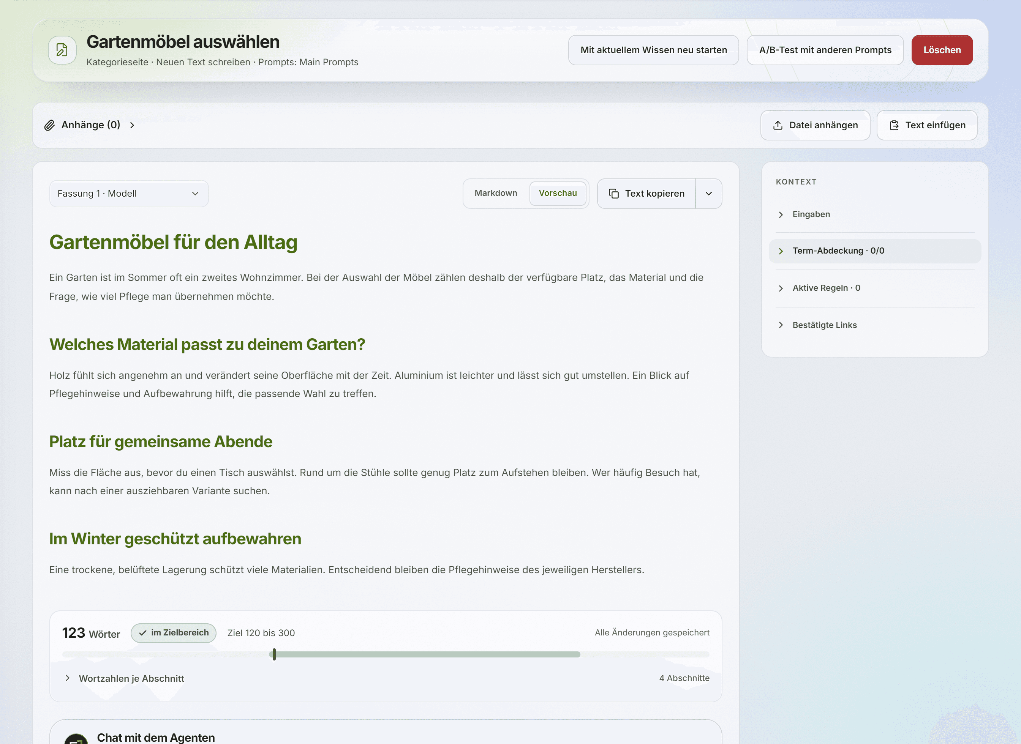Click the paste icon in Text einfügen
The width and height of the screenshot is (1021, 744).
coord(894,125)
